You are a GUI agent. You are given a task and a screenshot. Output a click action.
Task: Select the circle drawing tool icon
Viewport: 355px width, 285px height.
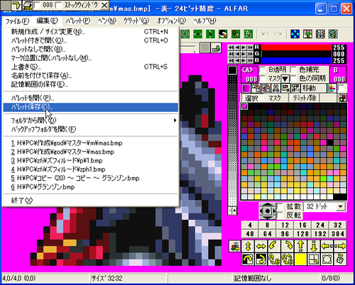click(x=185, y=34)
